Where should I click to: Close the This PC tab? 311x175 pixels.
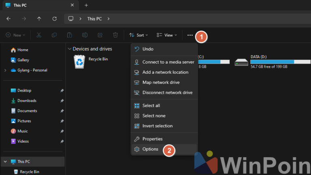click(72, 5)
